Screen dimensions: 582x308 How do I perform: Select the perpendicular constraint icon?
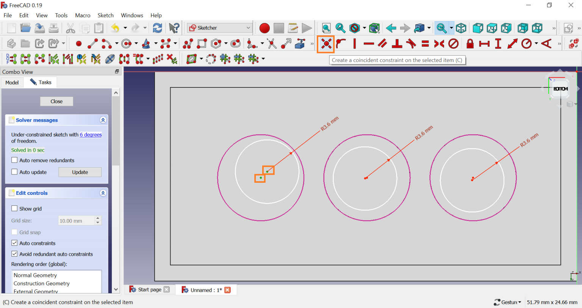tap(397, 44)
